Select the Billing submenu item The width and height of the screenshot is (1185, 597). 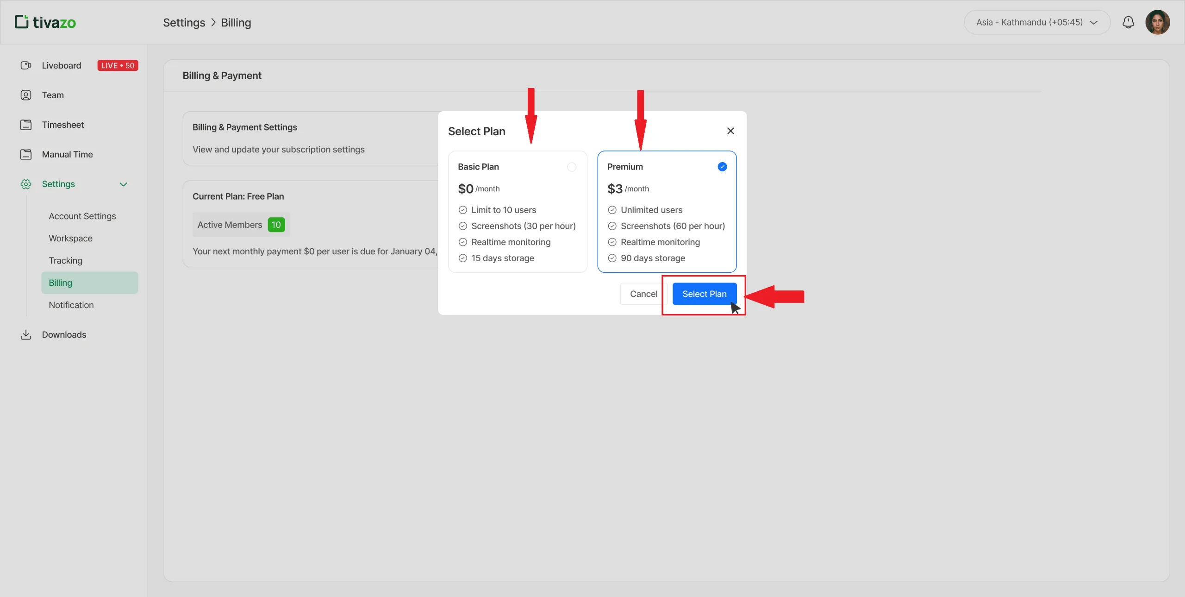click(x=90, y=283)
